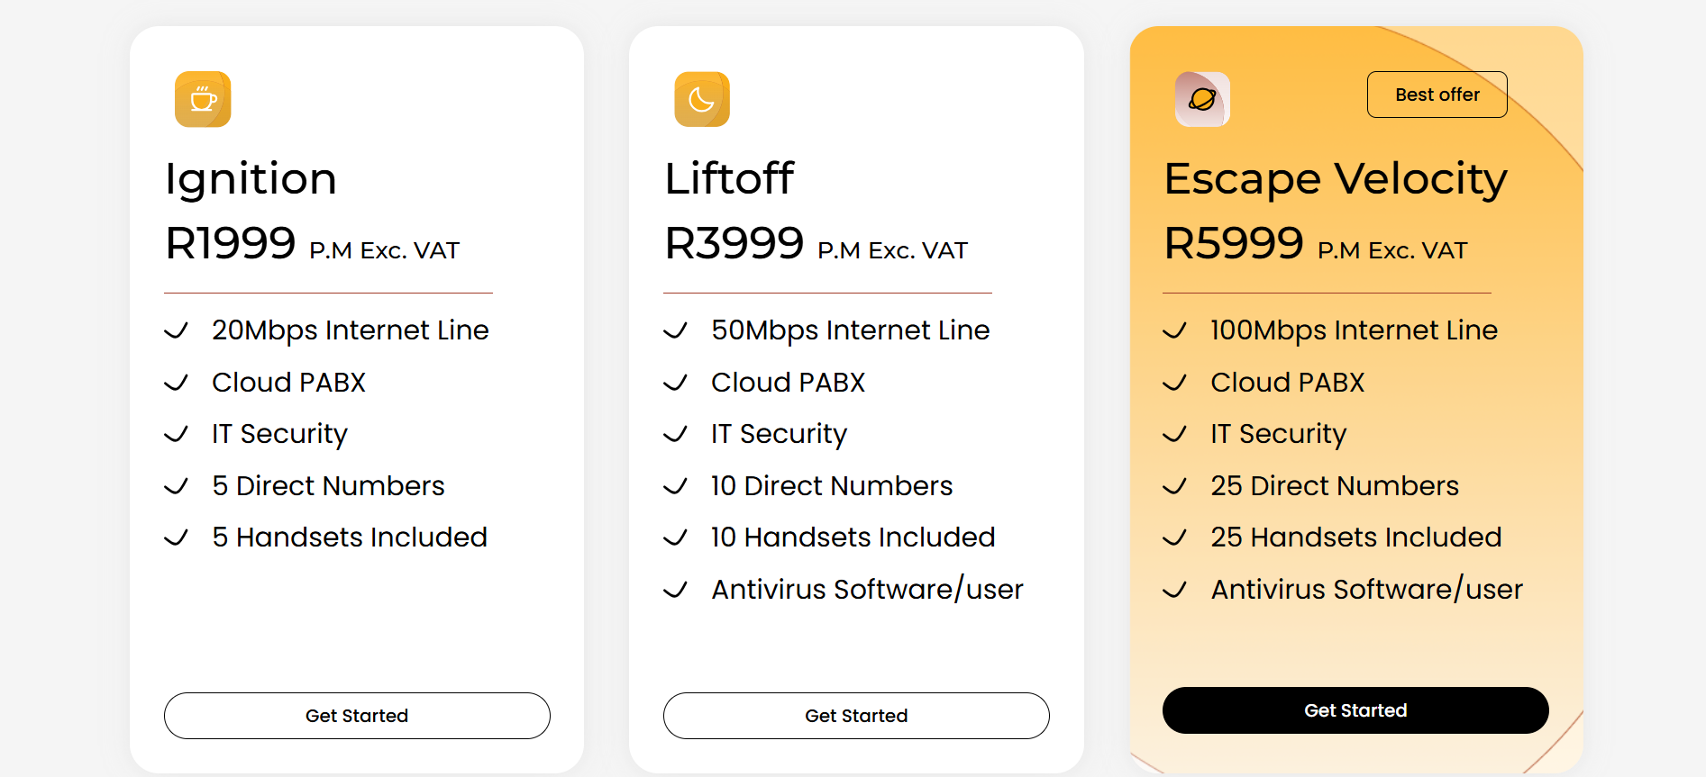
Task: Click the 10 Handsets Included feature
Action: coord(853,538)
